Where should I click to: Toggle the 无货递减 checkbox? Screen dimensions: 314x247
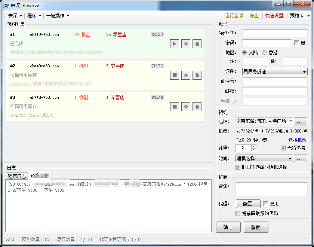click(283, 148)
